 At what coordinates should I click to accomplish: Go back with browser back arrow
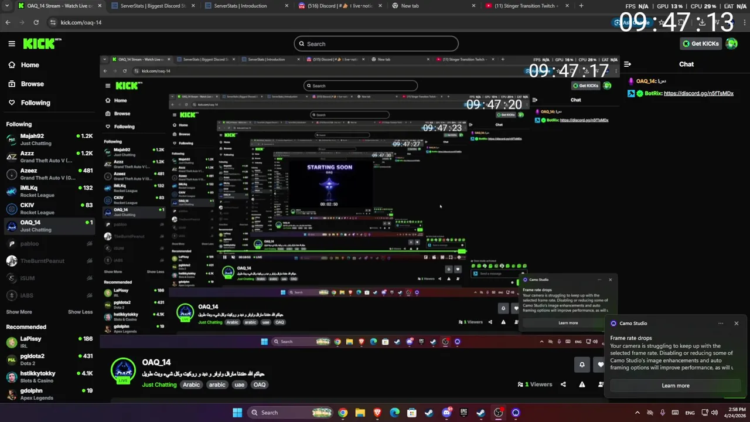point(8,22)
